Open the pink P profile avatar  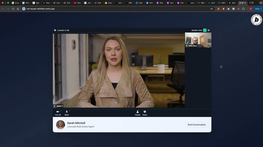[251, 9]
